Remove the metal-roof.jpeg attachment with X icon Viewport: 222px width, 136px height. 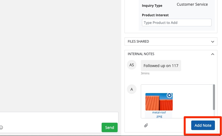pos(169,95)
